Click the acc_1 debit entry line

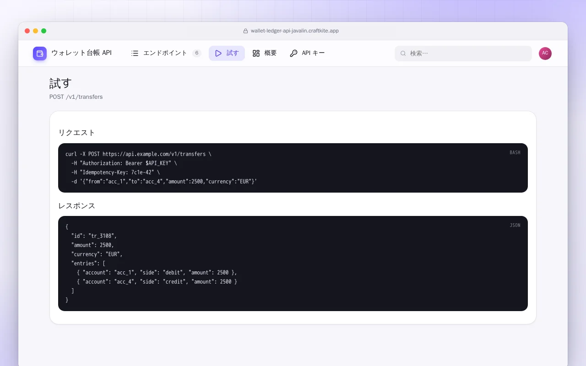[x=157, y=273]
